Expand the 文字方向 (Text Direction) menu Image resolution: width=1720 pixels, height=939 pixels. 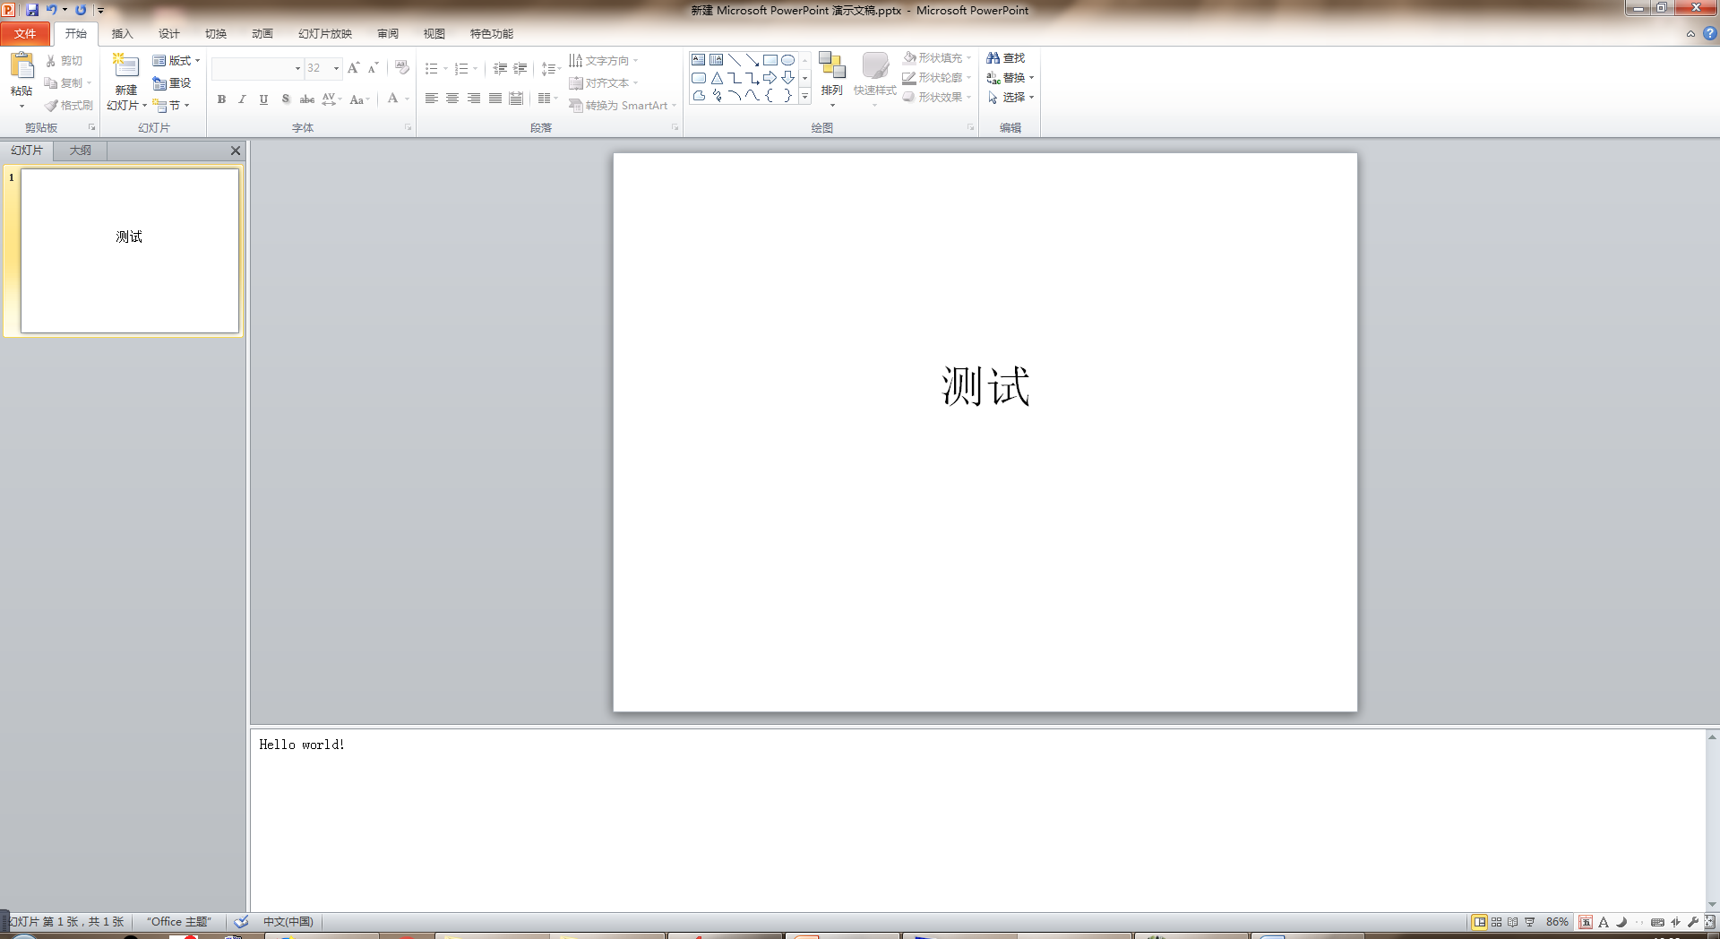(x=606, y=60)
